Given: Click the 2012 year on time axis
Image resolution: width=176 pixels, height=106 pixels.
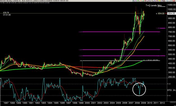Looking at the screenshot, I should 162,103.
